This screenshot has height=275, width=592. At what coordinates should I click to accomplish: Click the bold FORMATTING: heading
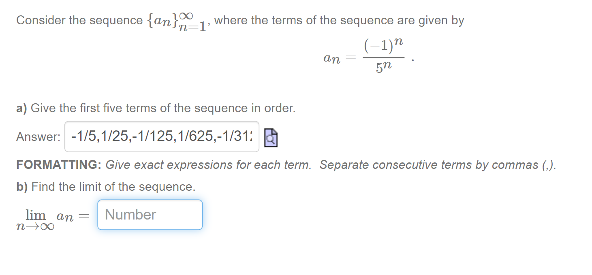(59, 165)
